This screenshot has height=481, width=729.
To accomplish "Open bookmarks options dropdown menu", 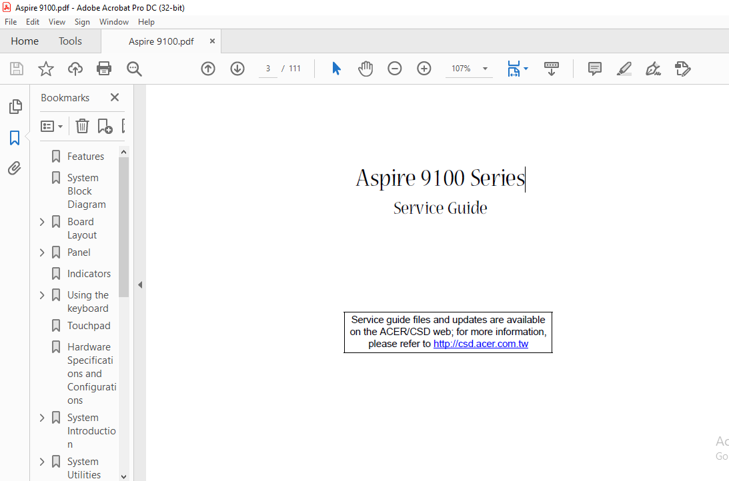I will (x=51, y=126).
